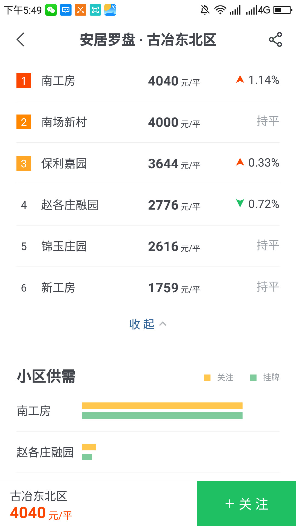Image resolution: width=296 pixels, height=526 pixels.
Task: Collapse the list with 收起
Action: [x=142, y=324]
